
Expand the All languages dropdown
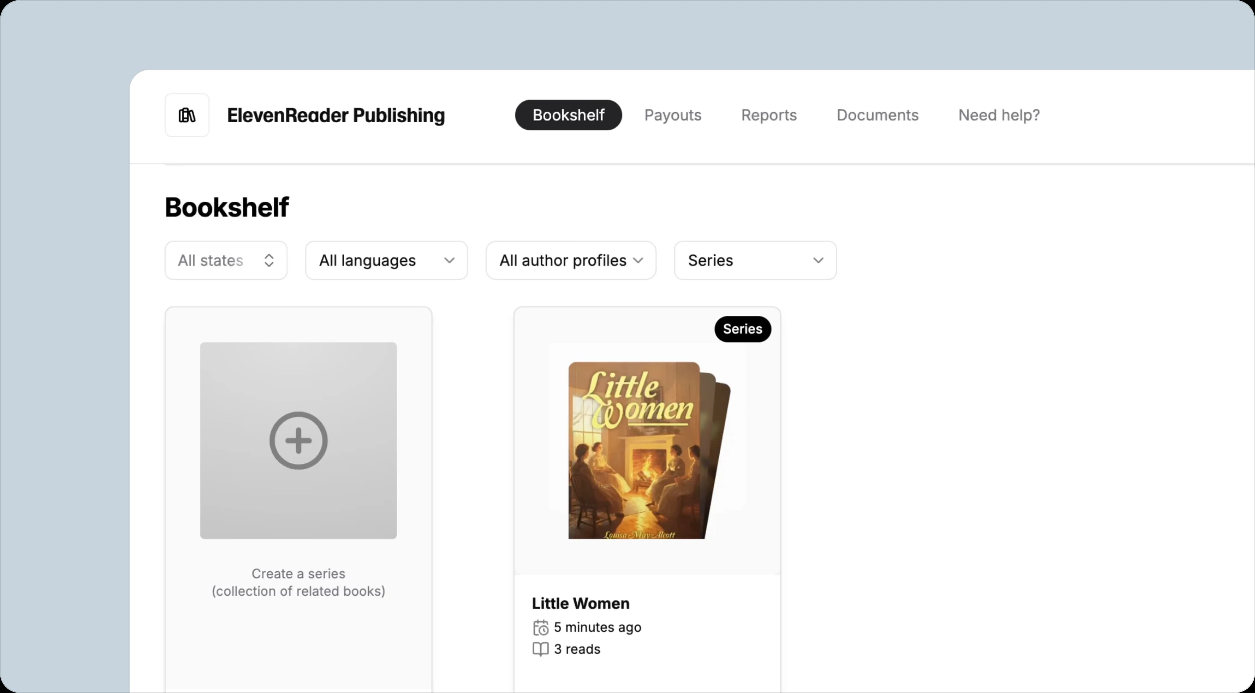point(386,261)
